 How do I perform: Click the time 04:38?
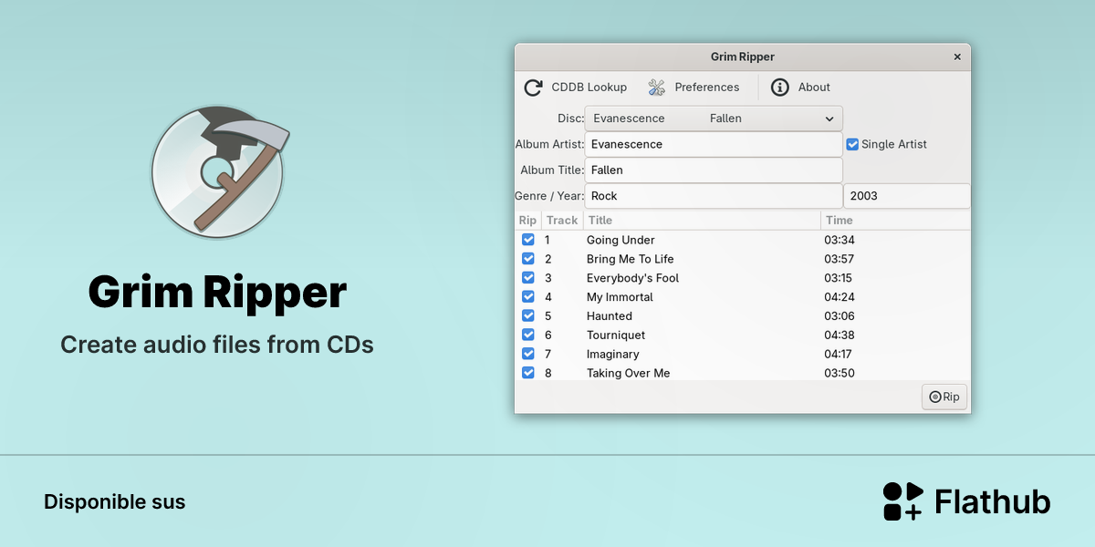tap(839, 335)
